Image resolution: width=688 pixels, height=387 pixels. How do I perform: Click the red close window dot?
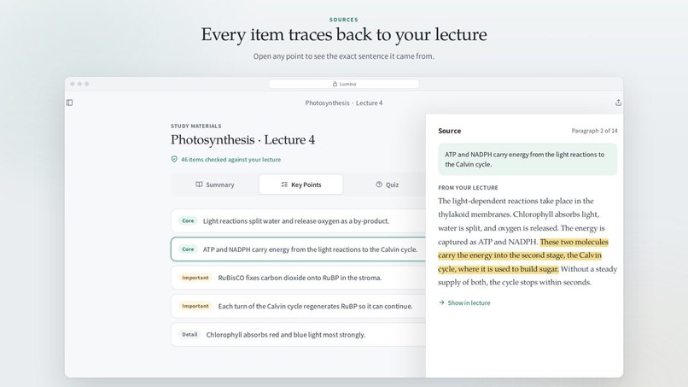click(73, 84)
